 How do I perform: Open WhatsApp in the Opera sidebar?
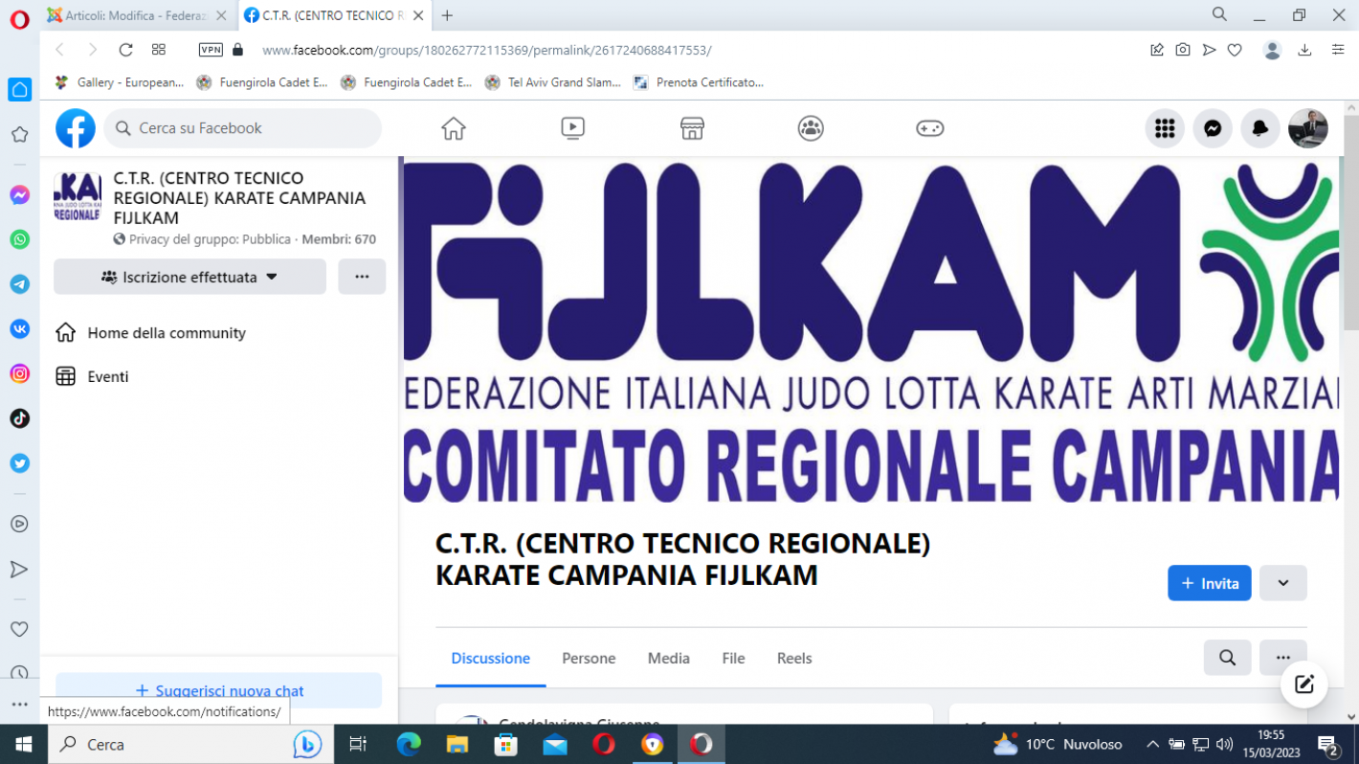click(19, 239)
